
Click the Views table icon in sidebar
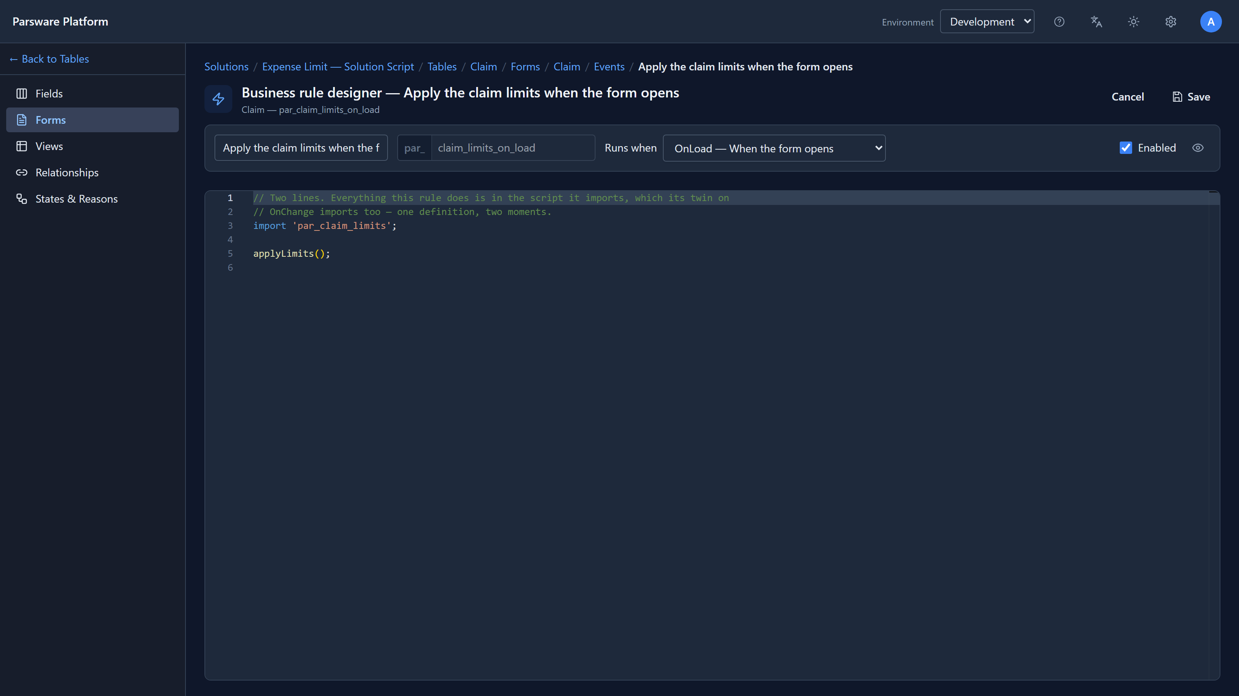tap(22, 146)
